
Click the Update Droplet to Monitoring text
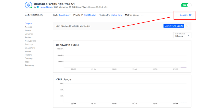(76, 26)
